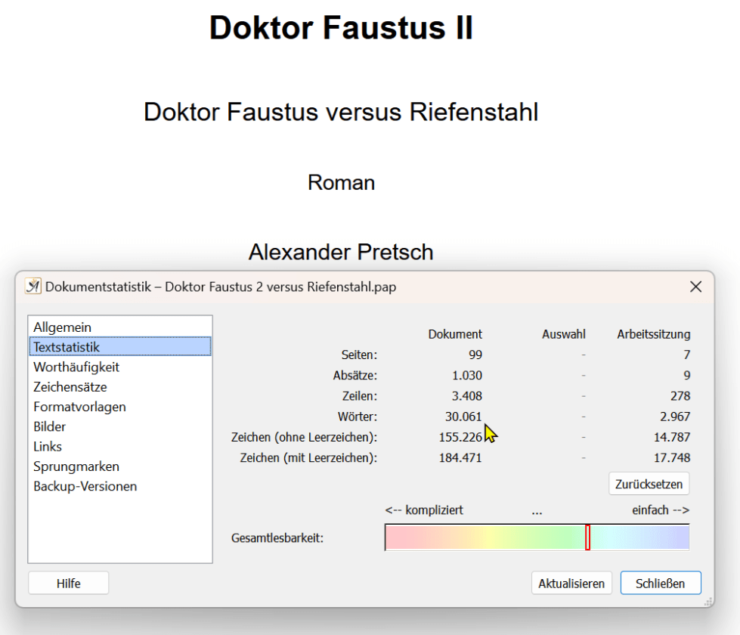This screenshot has width=740, height=635.
Task: View the Backup-Versionen entry
Action: (x=85, y=486)
